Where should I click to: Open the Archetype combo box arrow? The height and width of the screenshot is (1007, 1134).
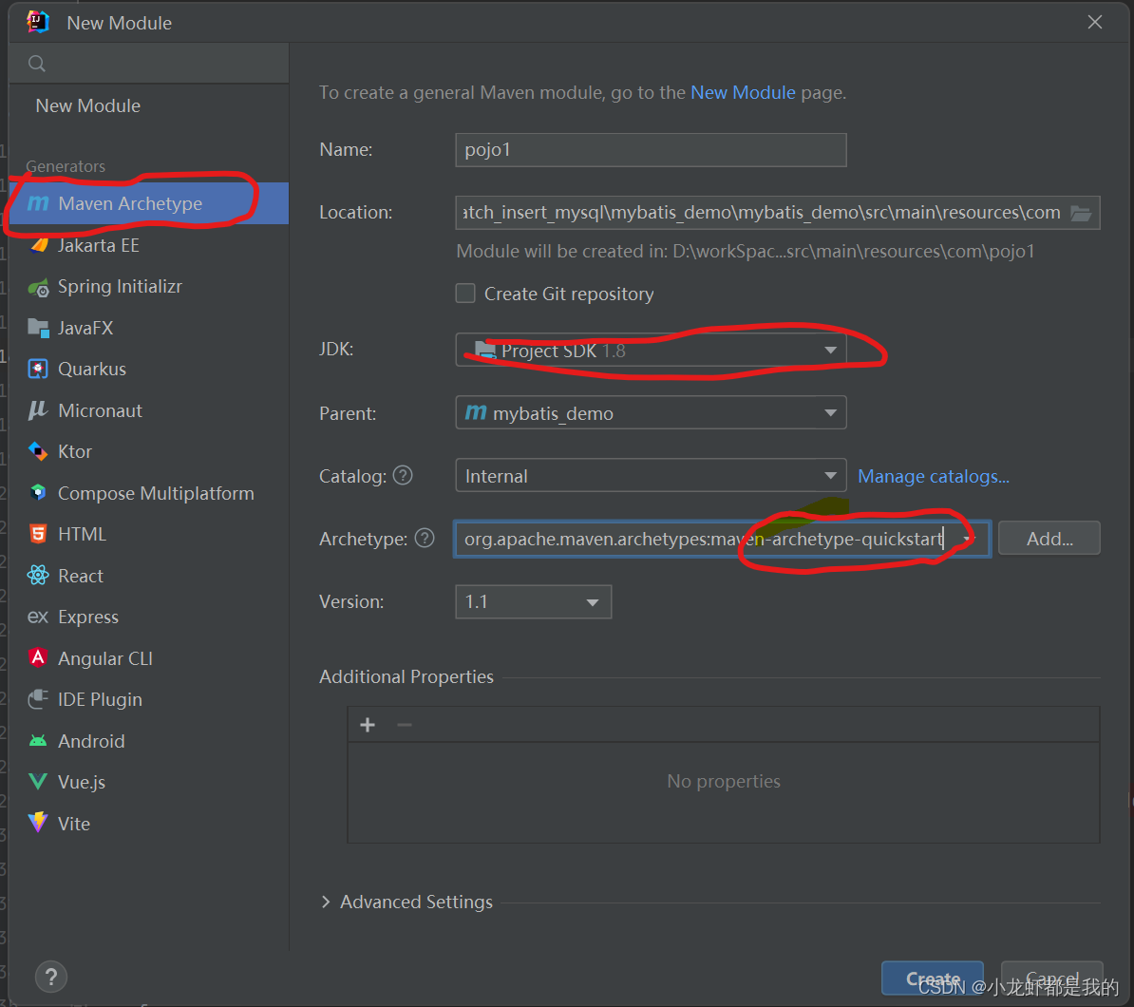pos(969,539)
